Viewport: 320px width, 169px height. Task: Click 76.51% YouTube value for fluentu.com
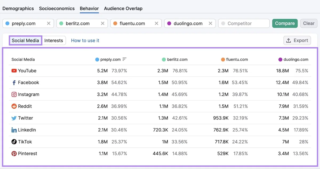tap(240, 71)
